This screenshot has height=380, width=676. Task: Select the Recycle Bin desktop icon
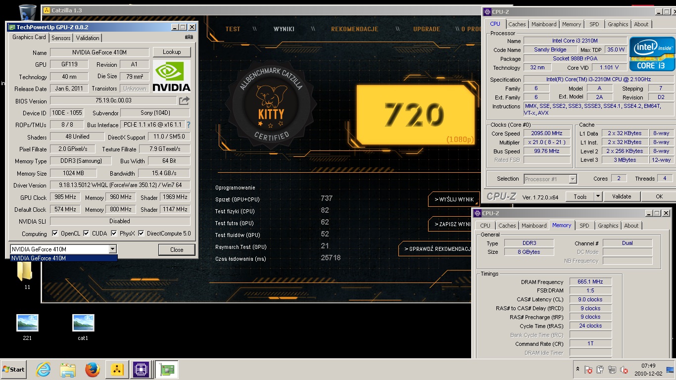[x=27, y=12]
